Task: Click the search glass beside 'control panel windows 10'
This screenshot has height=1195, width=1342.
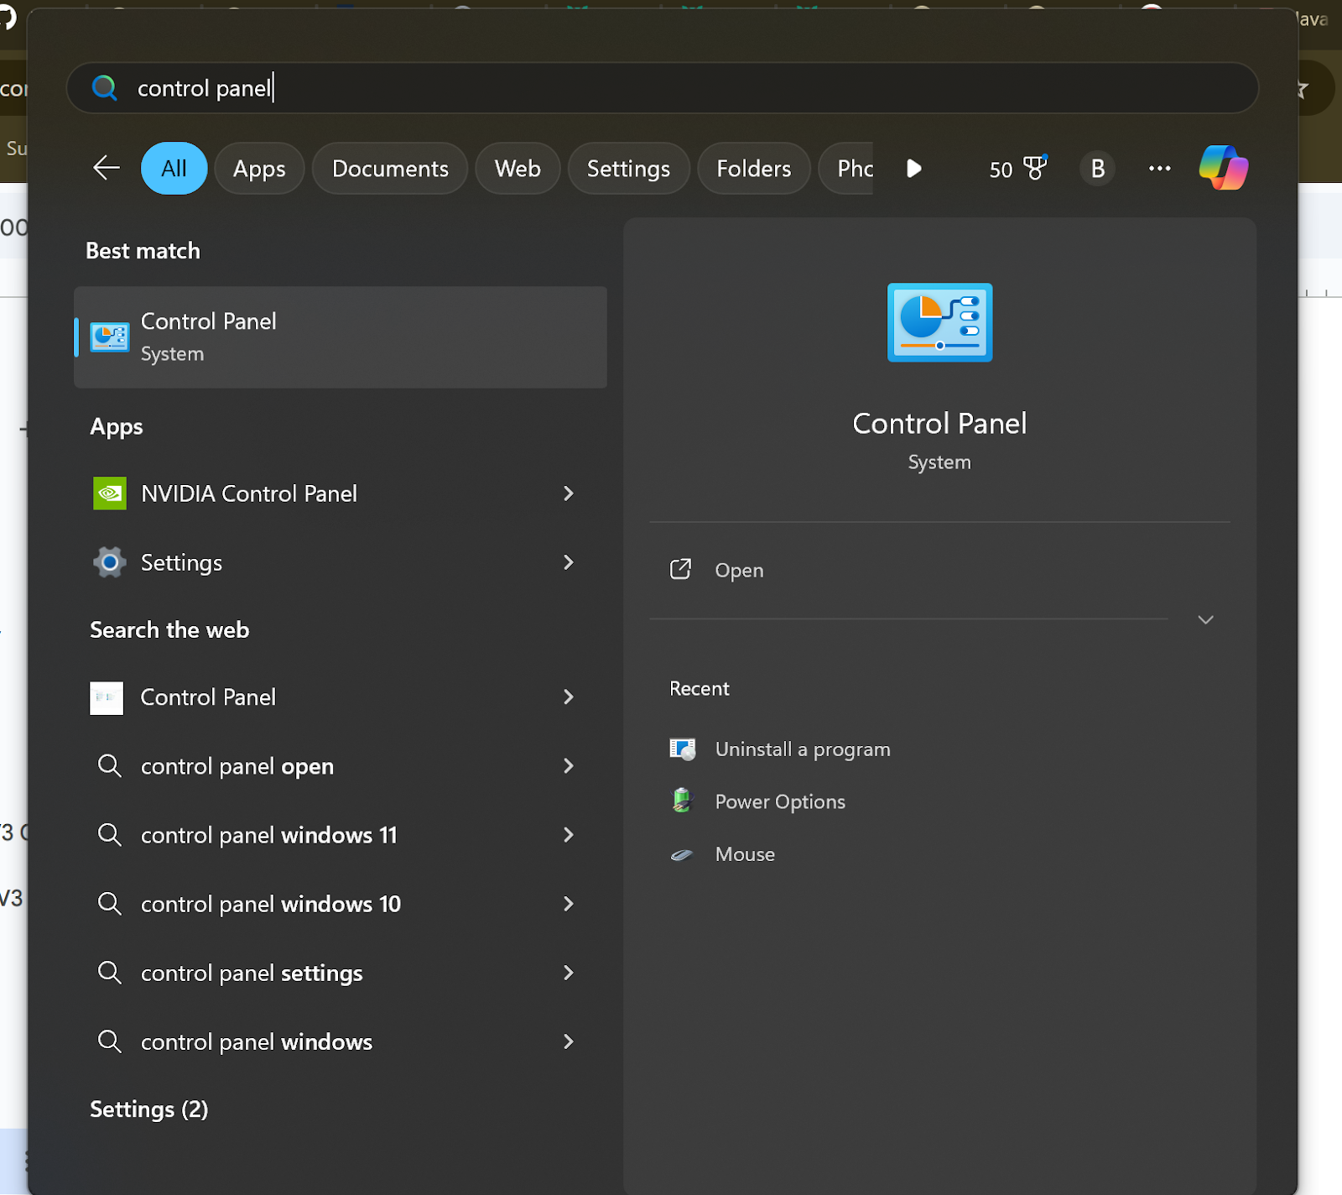Action: click(110, 903)
